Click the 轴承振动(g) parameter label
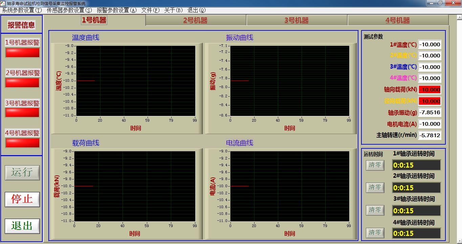Screen dimensions: 462x244 (403, 113)
